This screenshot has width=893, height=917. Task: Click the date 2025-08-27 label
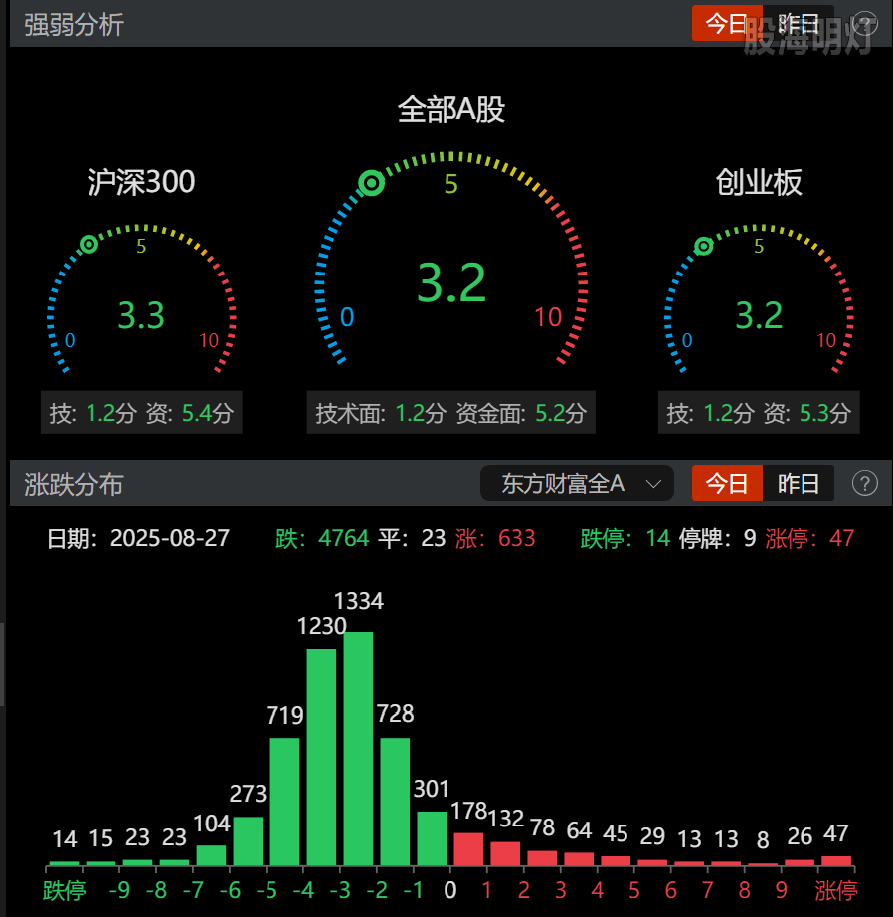click(x=138, y=539)
